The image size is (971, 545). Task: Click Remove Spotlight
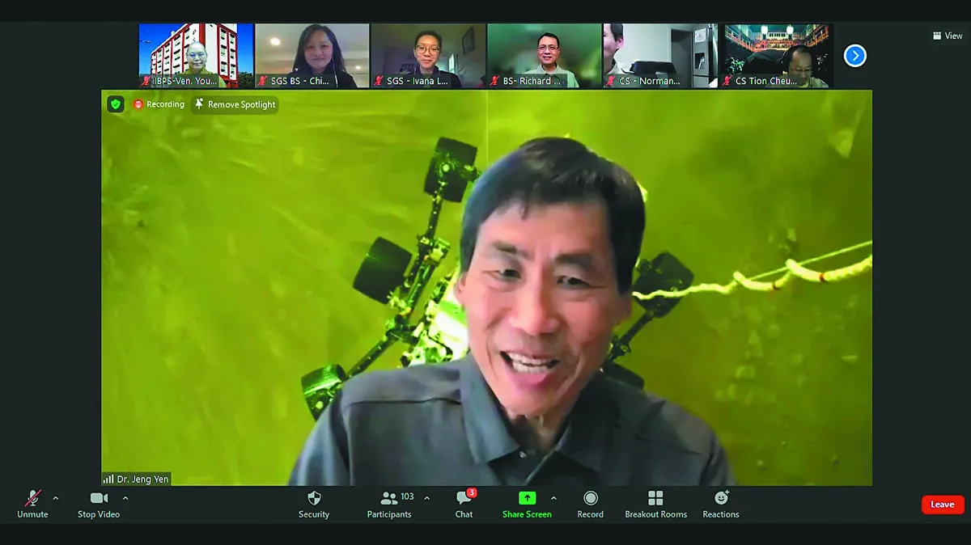(235, 104)
